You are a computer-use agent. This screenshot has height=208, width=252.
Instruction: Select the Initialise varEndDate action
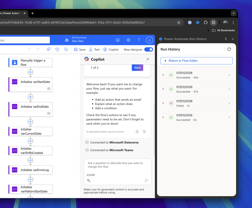tap(30, 109)
